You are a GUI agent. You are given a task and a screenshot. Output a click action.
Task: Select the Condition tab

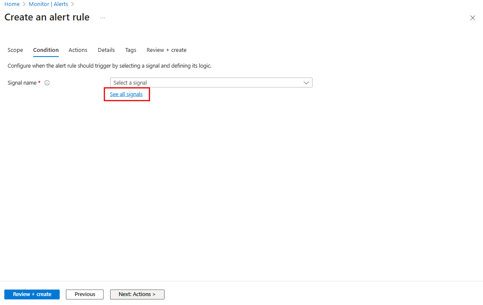point(45,50)
